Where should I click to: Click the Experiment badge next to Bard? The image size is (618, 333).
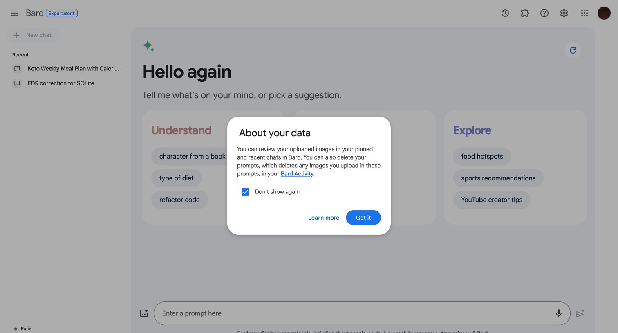[x=62, y=13]
